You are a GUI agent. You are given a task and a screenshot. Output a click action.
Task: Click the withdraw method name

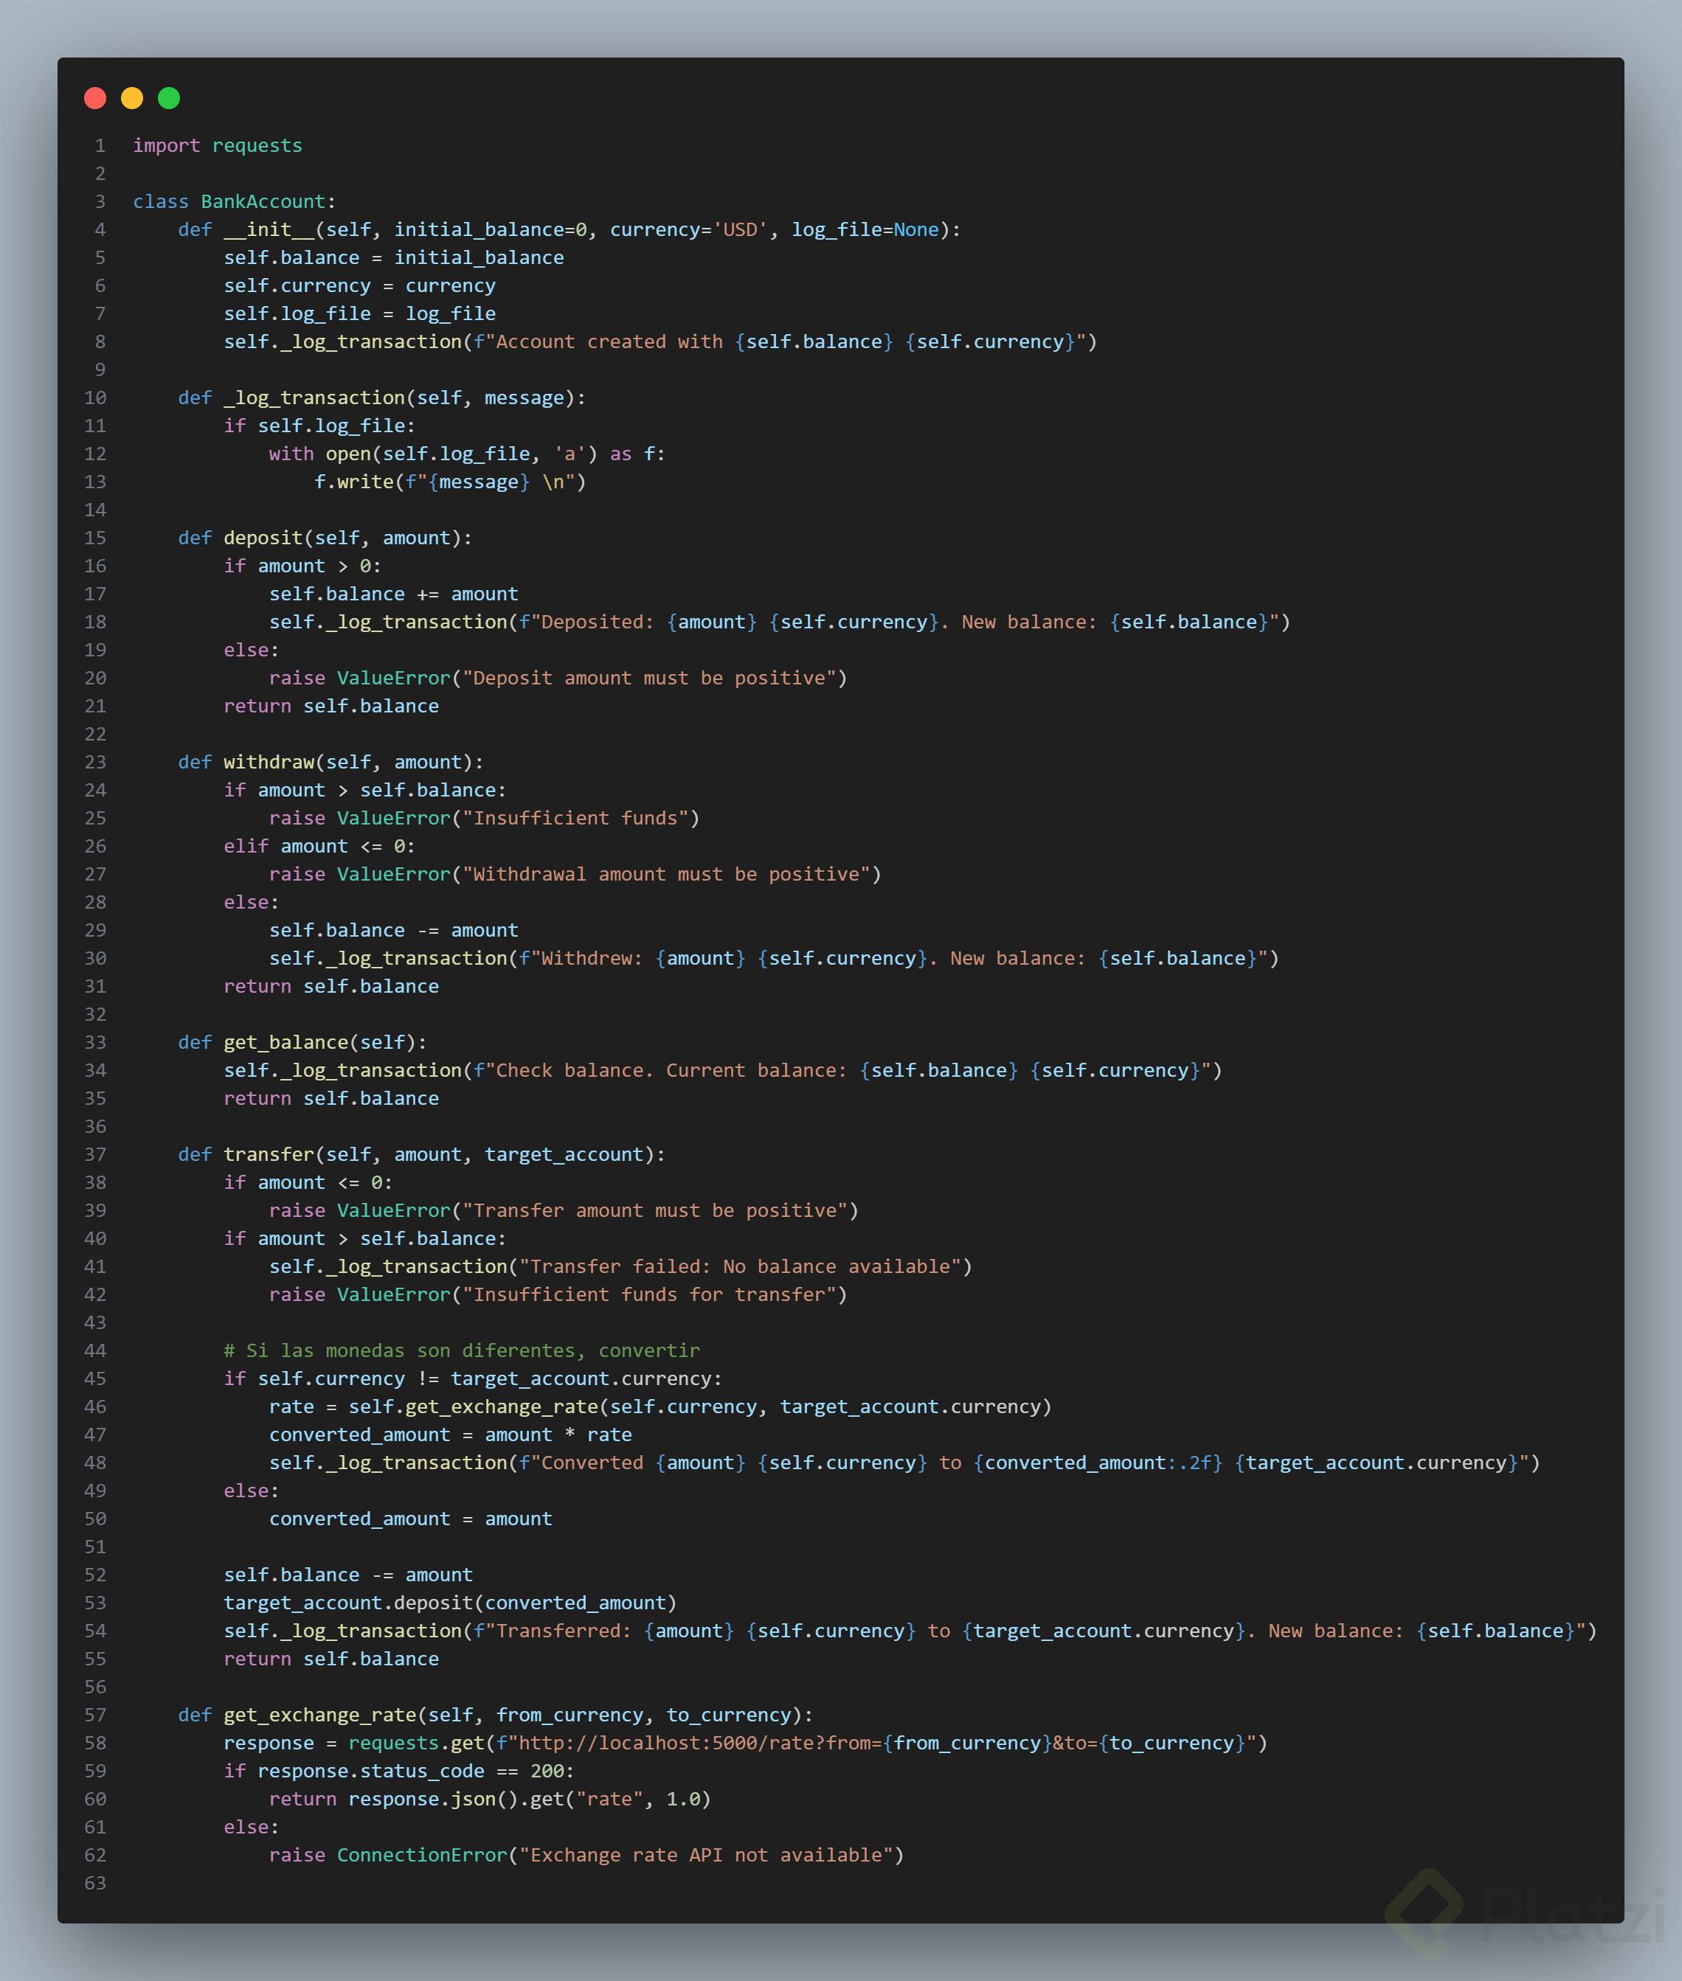[x=268, y=763]
